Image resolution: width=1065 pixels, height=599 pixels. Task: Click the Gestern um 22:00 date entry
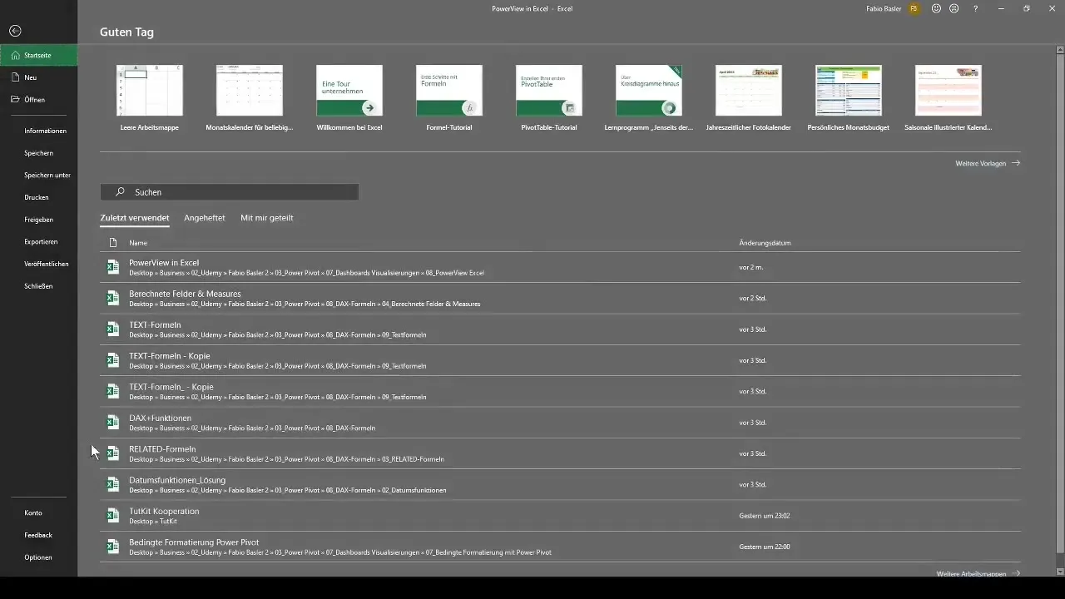pos(765,547)
